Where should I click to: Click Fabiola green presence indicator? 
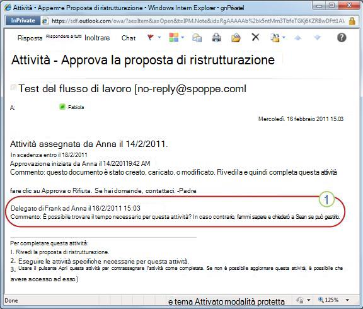62,107
